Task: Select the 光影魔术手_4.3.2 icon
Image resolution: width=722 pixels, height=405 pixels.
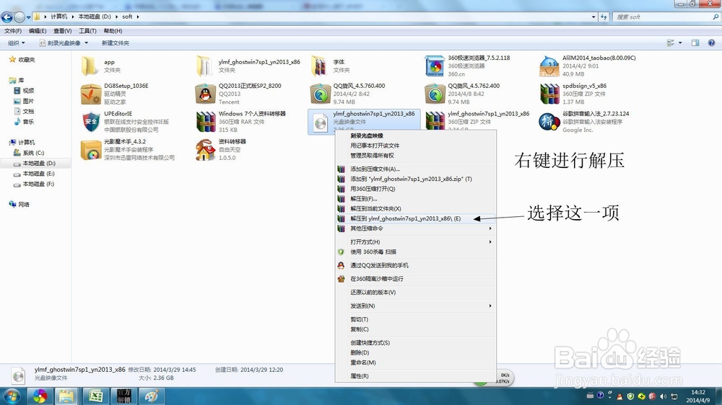Action: tap(91, 150)
